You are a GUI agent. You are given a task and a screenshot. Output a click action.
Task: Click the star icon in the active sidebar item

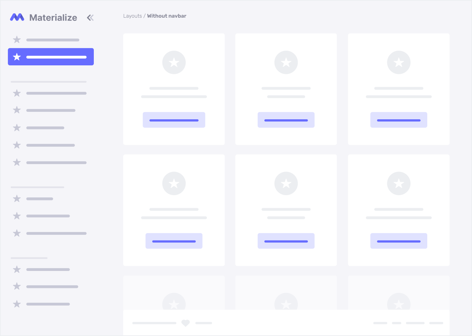17,57
